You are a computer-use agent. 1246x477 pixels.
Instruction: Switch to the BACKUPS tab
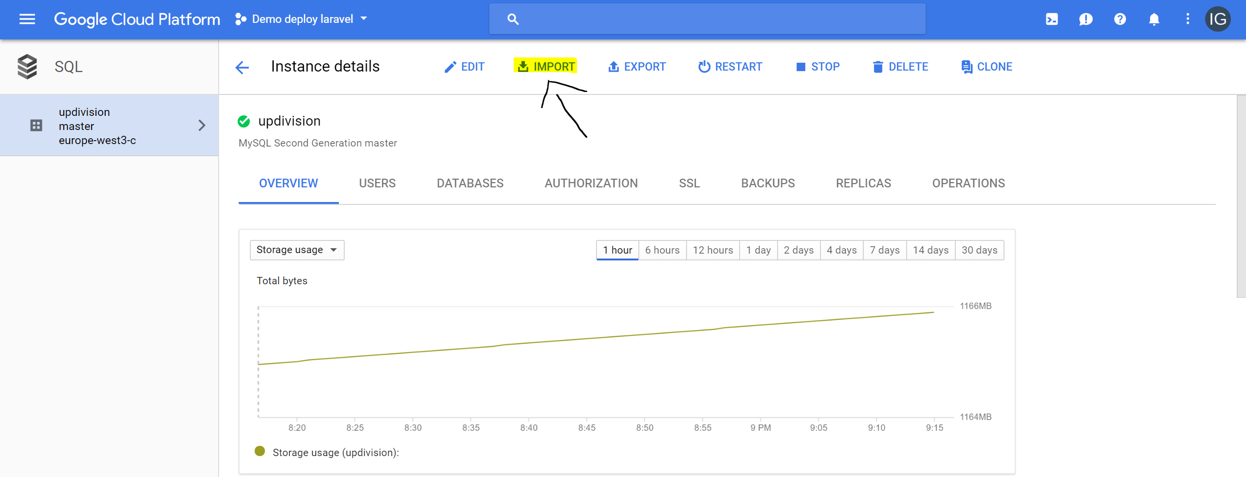point(767,183)
